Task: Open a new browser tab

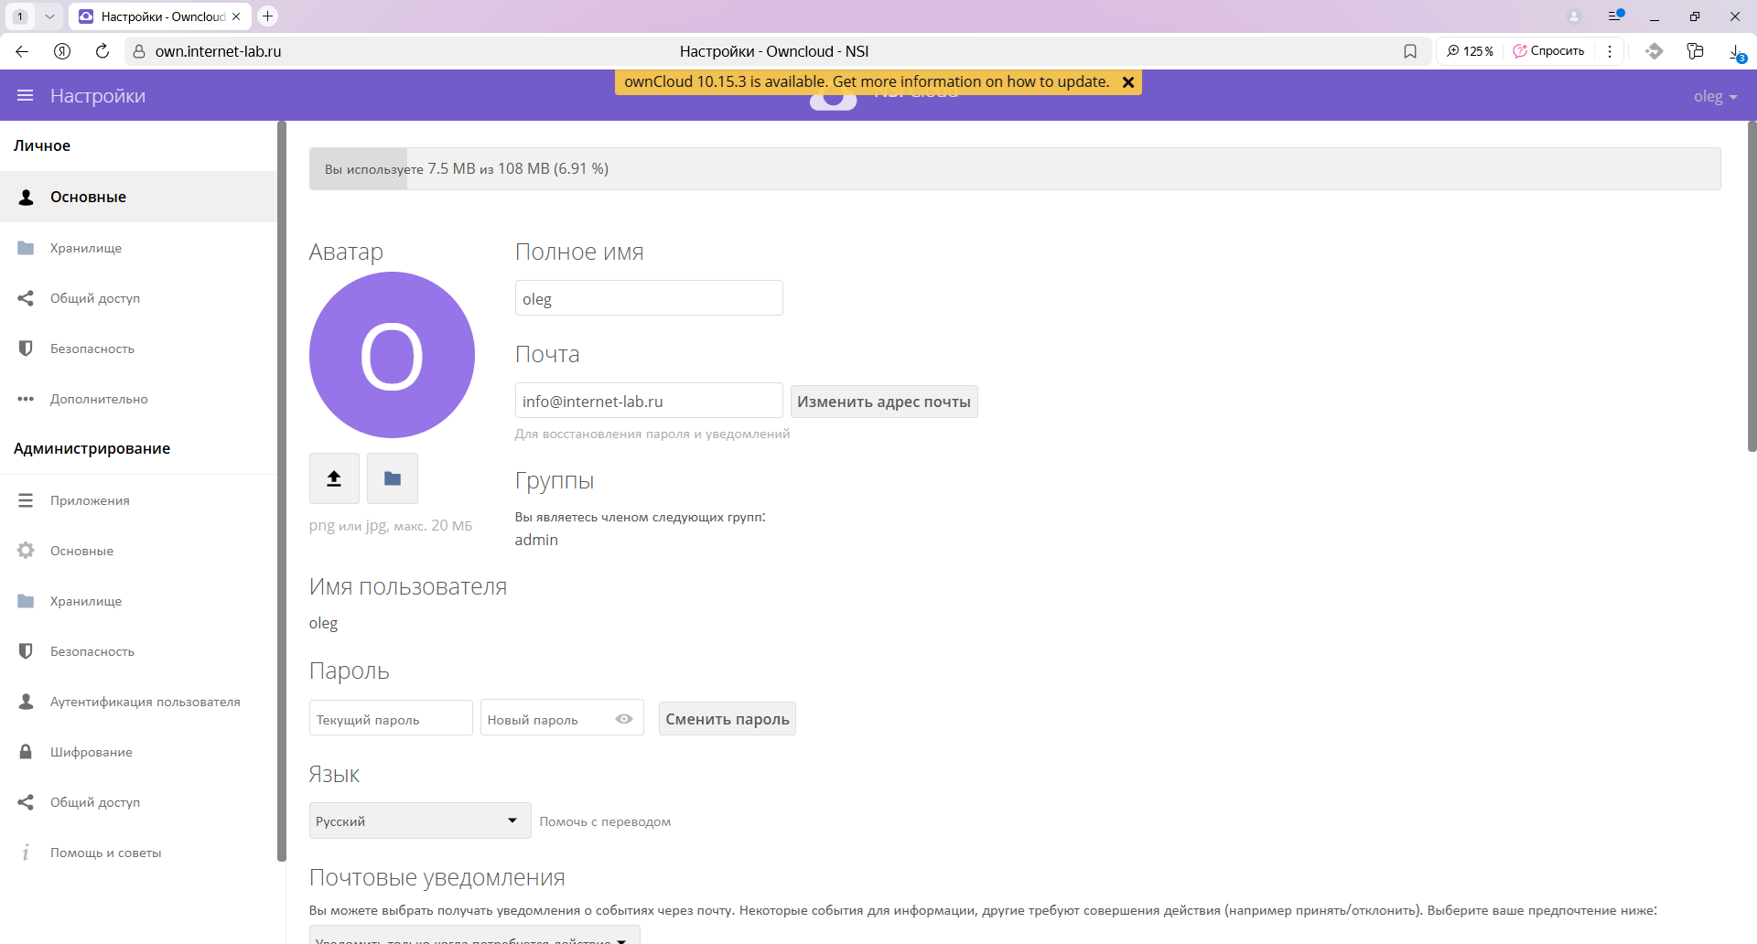Action: tap(267, 16)
